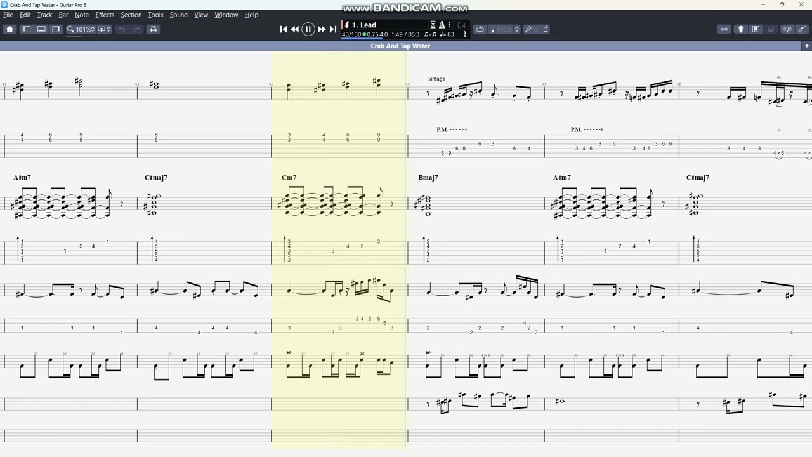Screen dimensions: 812x457
Task: Click the relative speed note icon
Action: point(493,29)
